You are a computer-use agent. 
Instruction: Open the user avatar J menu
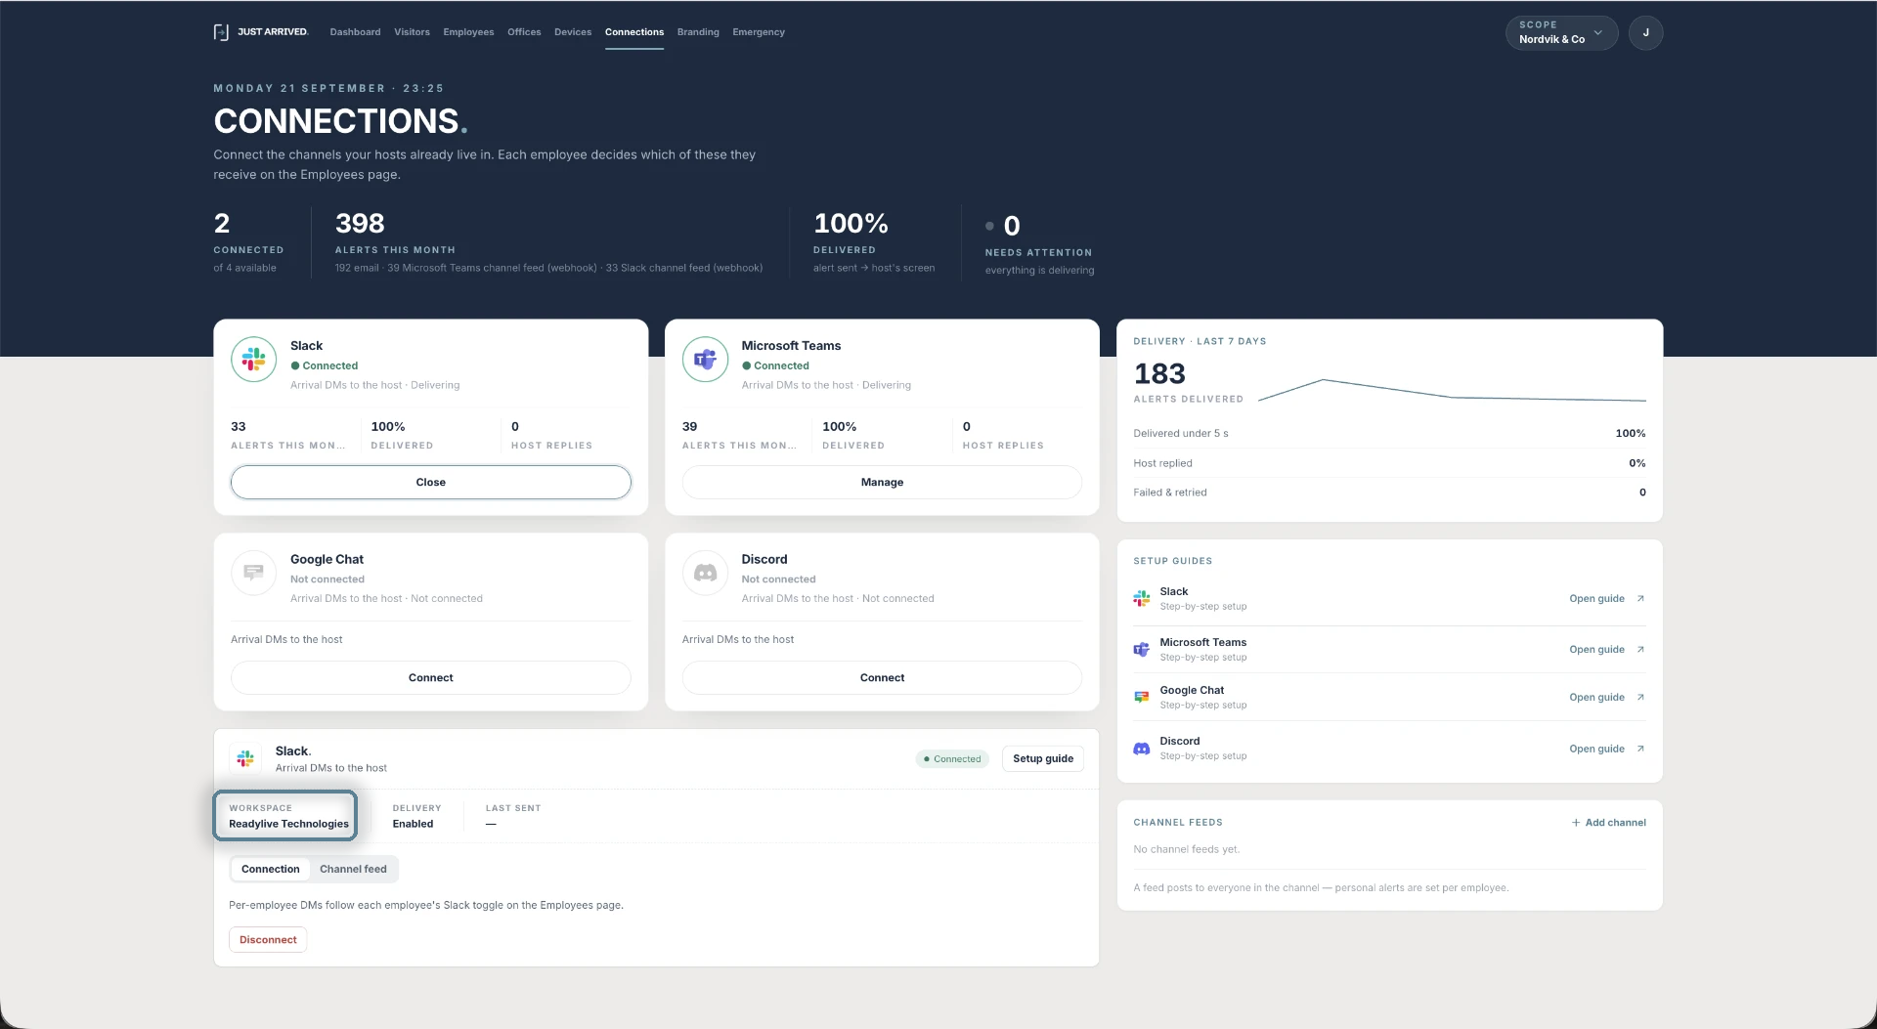click(x=1645, y=32)
